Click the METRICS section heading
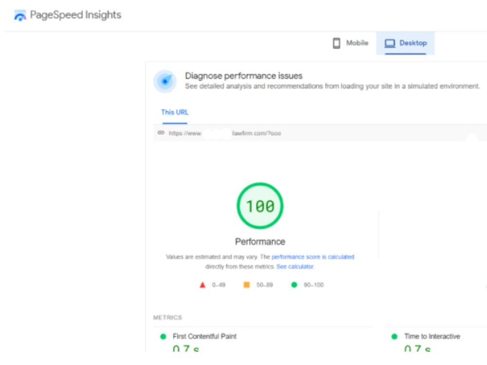487x365 pixels. click(x=168, y=317)
